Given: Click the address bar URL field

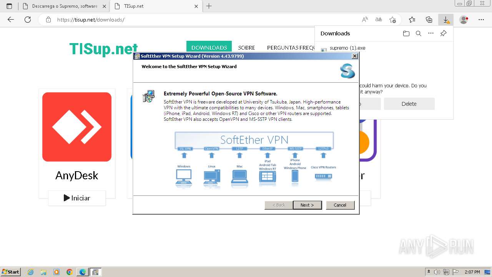Looking at the screenshot, I should click(x=204, y=20).
